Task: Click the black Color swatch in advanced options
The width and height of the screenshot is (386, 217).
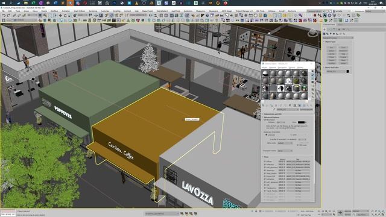Action: [x=302, y=122]
